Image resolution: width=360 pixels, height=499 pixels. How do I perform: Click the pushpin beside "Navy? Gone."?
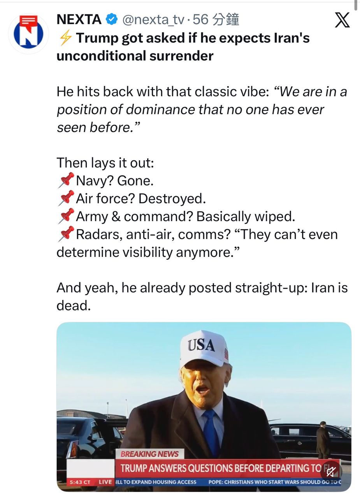[66, 180]
